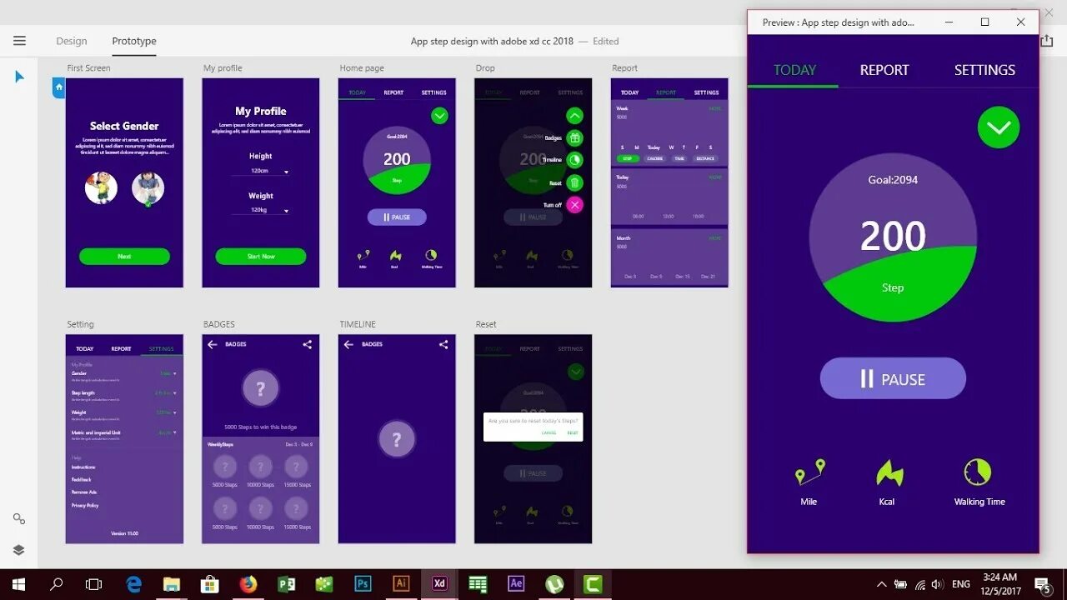Click the Start Now button on My profile
This screenshot has width=1067, height=600.
[x=261, y=257]
